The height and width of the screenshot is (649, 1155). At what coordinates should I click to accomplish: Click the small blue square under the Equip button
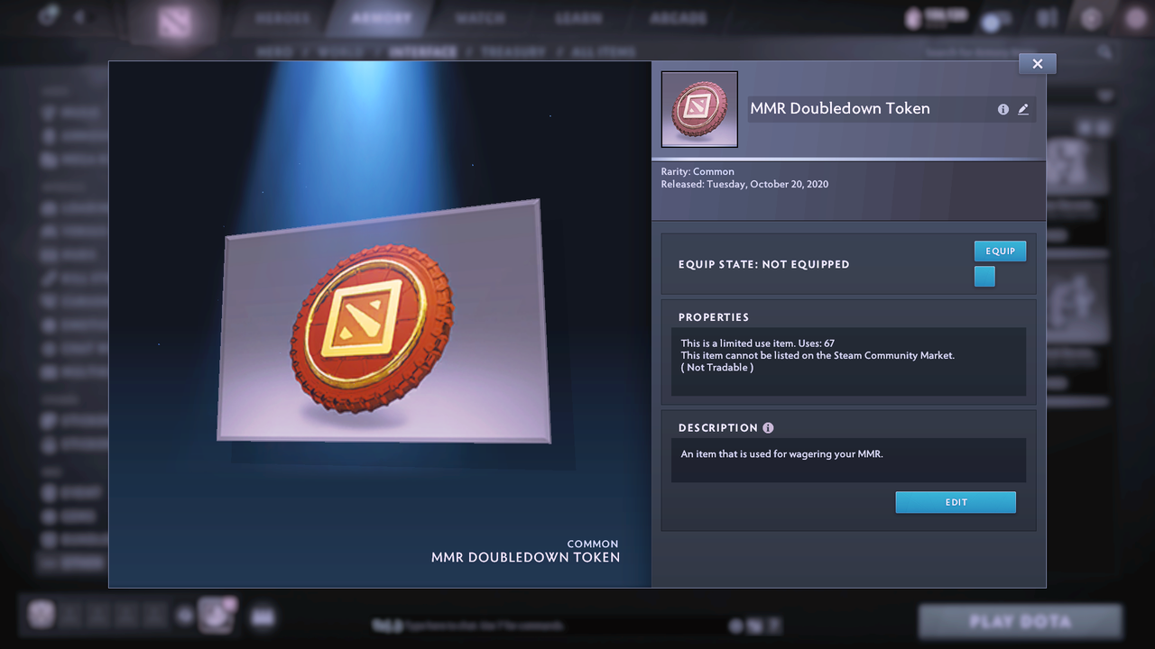tap(984, 277)
